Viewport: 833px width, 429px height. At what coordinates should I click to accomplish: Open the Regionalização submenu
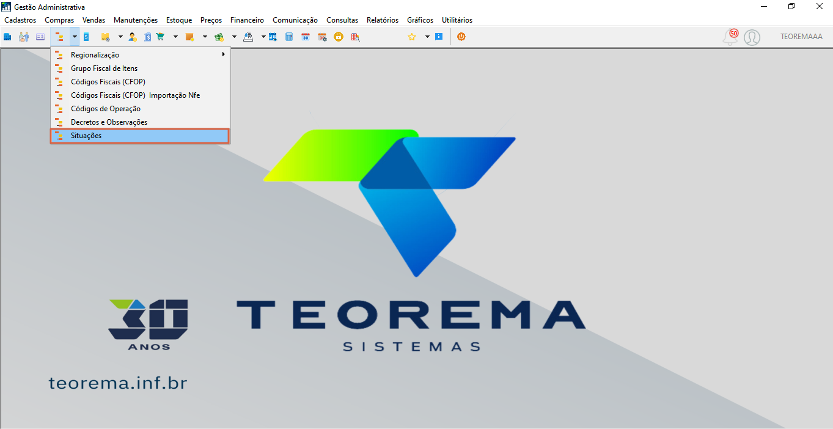coord(140,55)
